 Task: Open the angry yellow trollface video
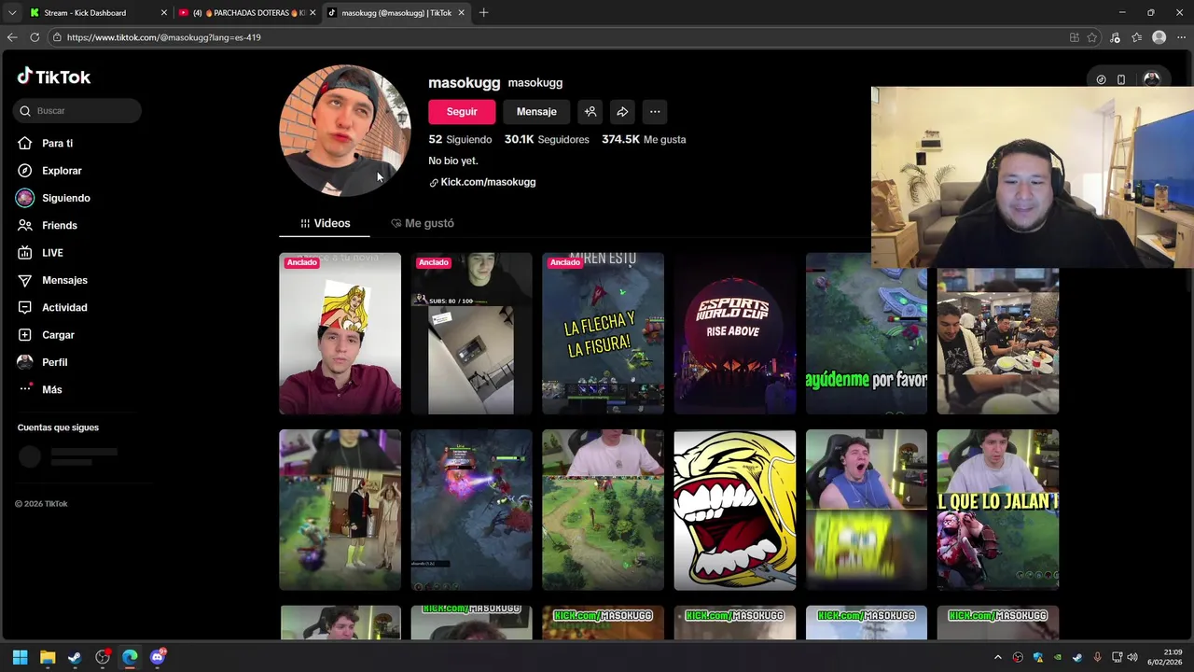pos(735,510)
